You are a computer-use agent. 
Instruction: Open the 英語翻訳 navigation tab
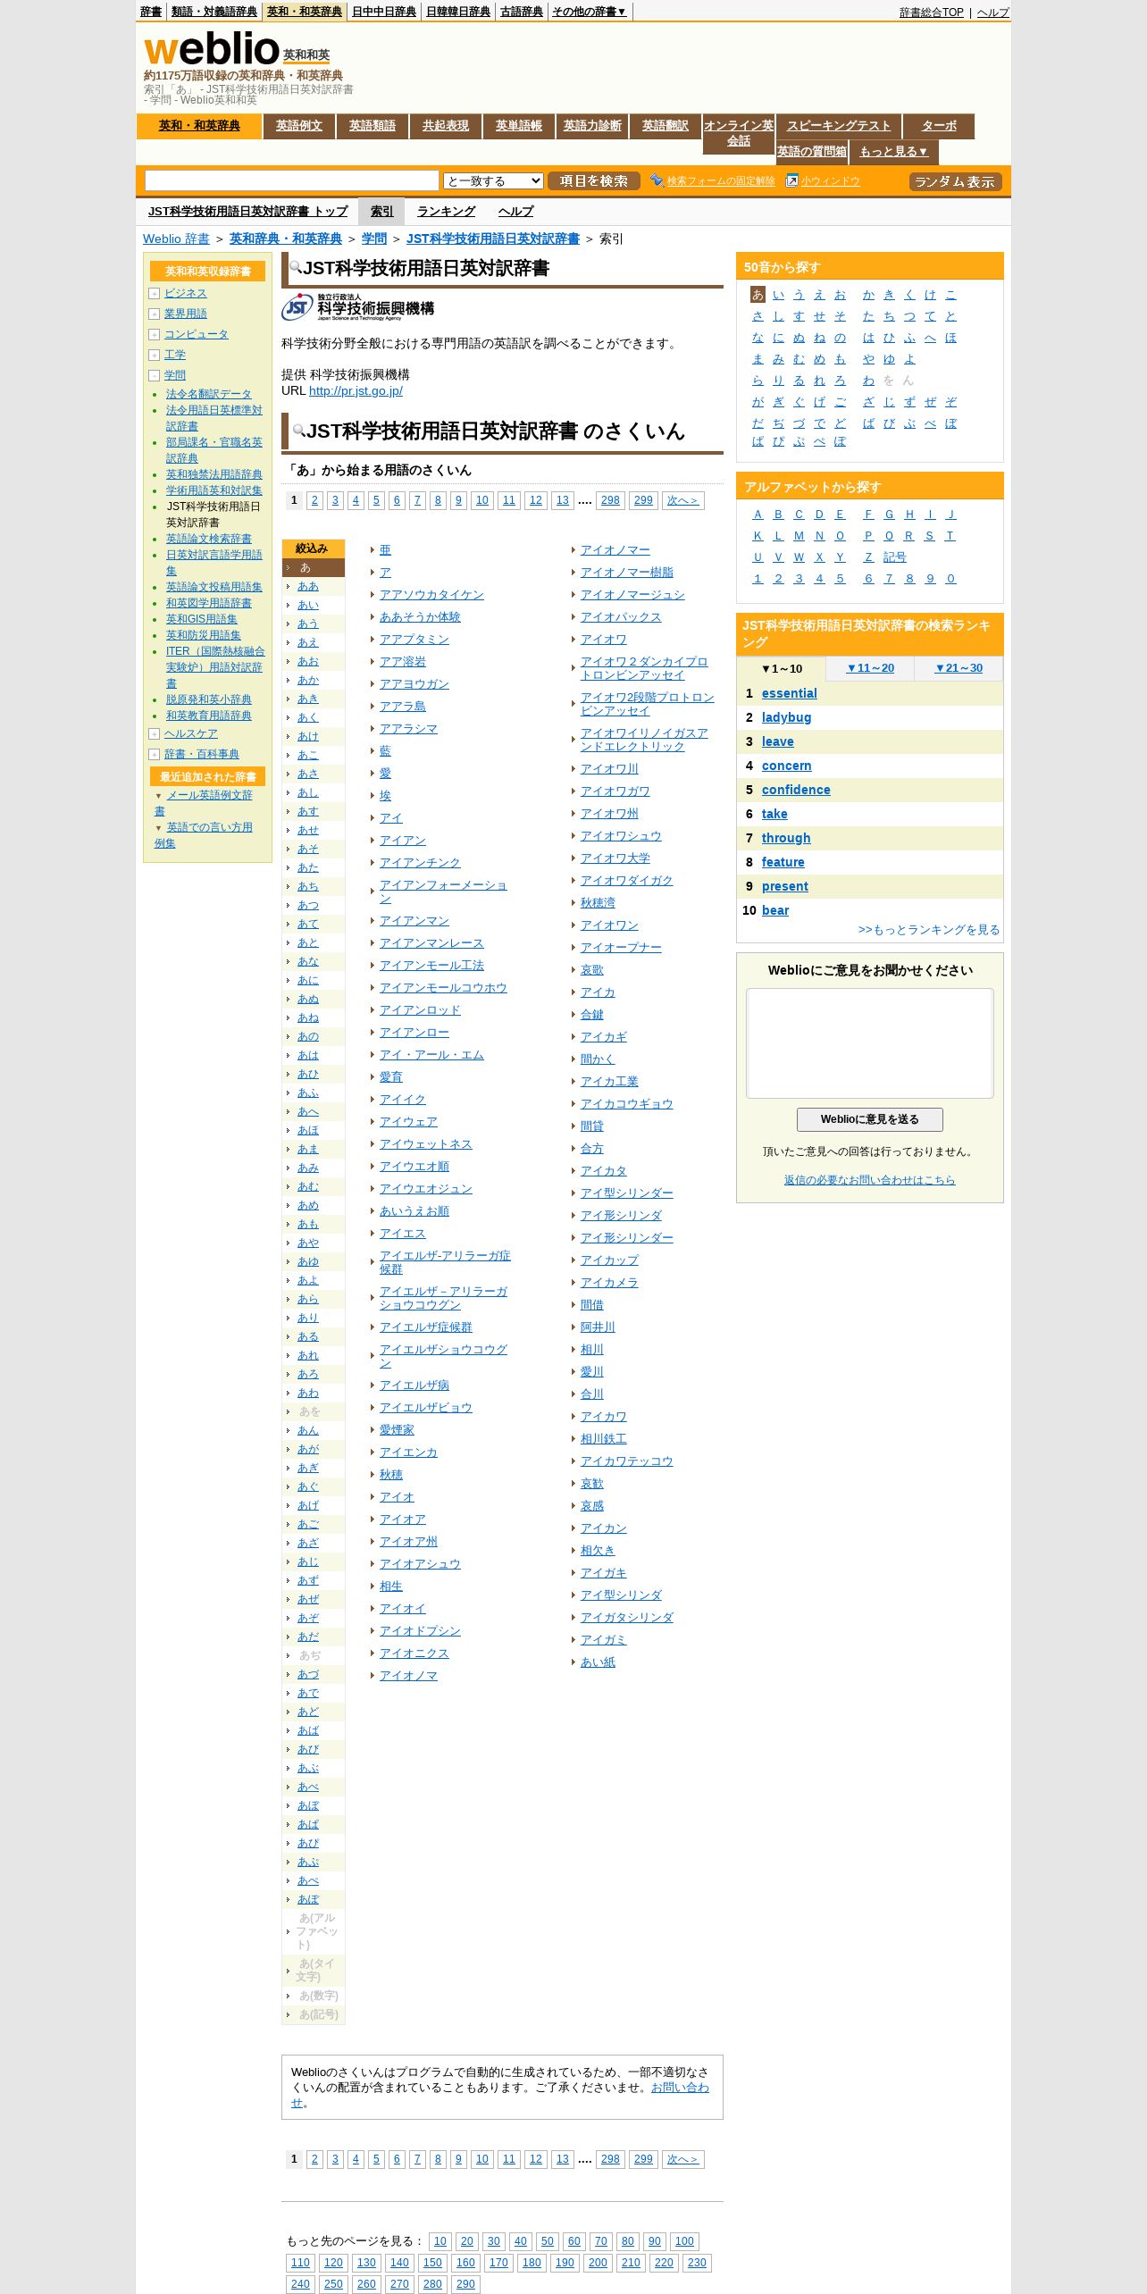pyautogui.click(x=666, y=126)
